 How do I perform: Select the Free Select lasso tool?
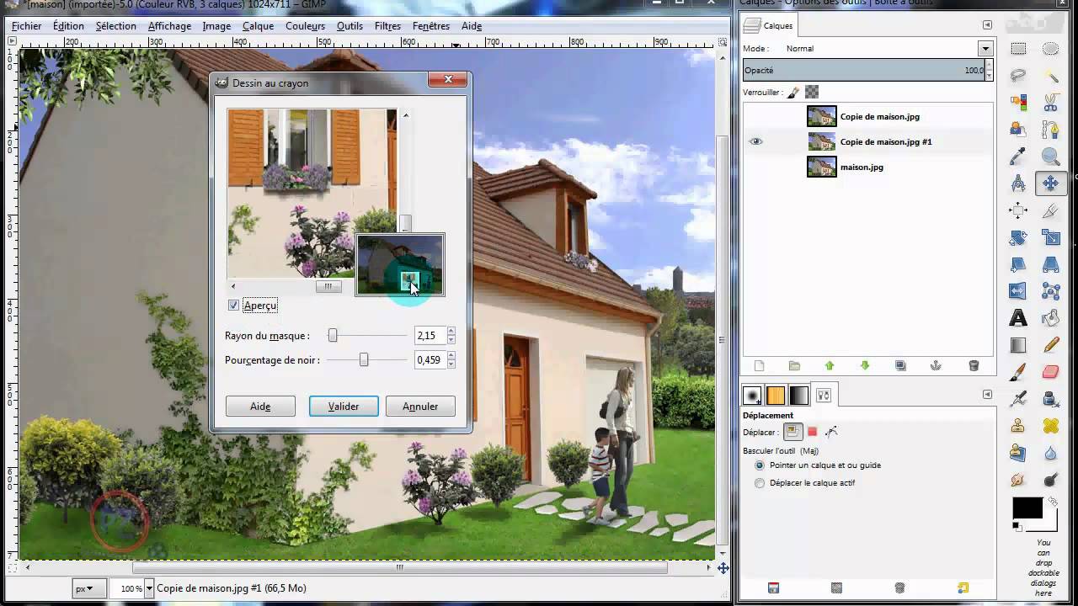pyautogui.click(x=1018, y=76)
